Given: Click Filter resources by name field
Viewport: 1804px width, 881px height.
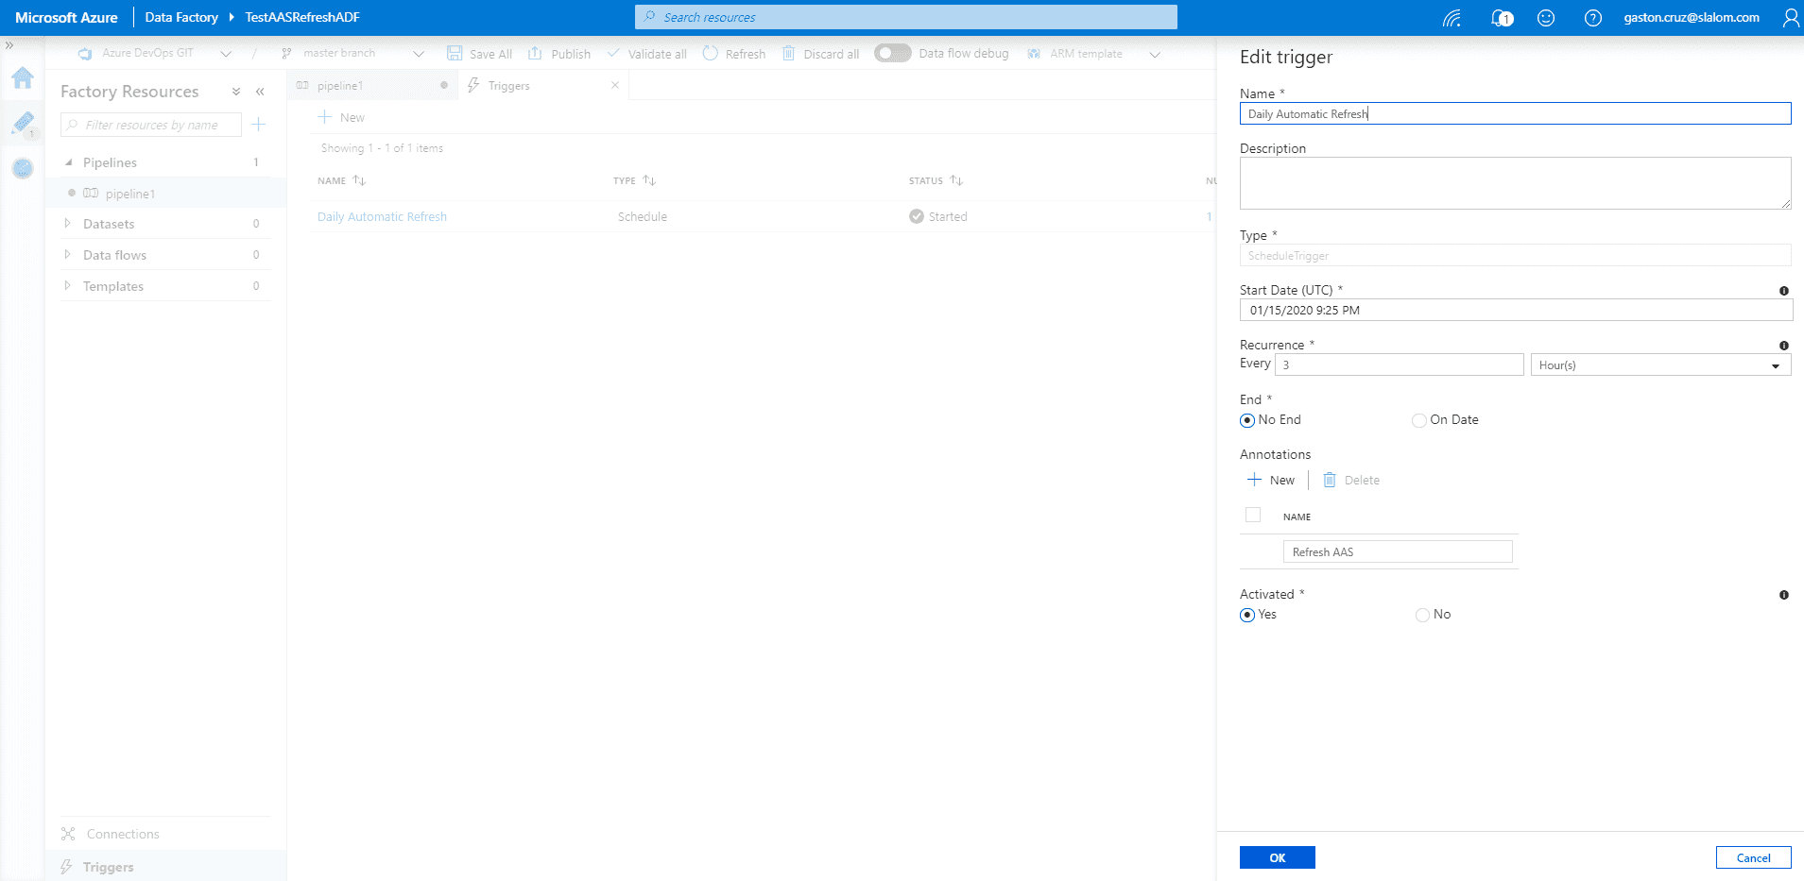Looking at the screenshot, I should click(x=151, y=125).
